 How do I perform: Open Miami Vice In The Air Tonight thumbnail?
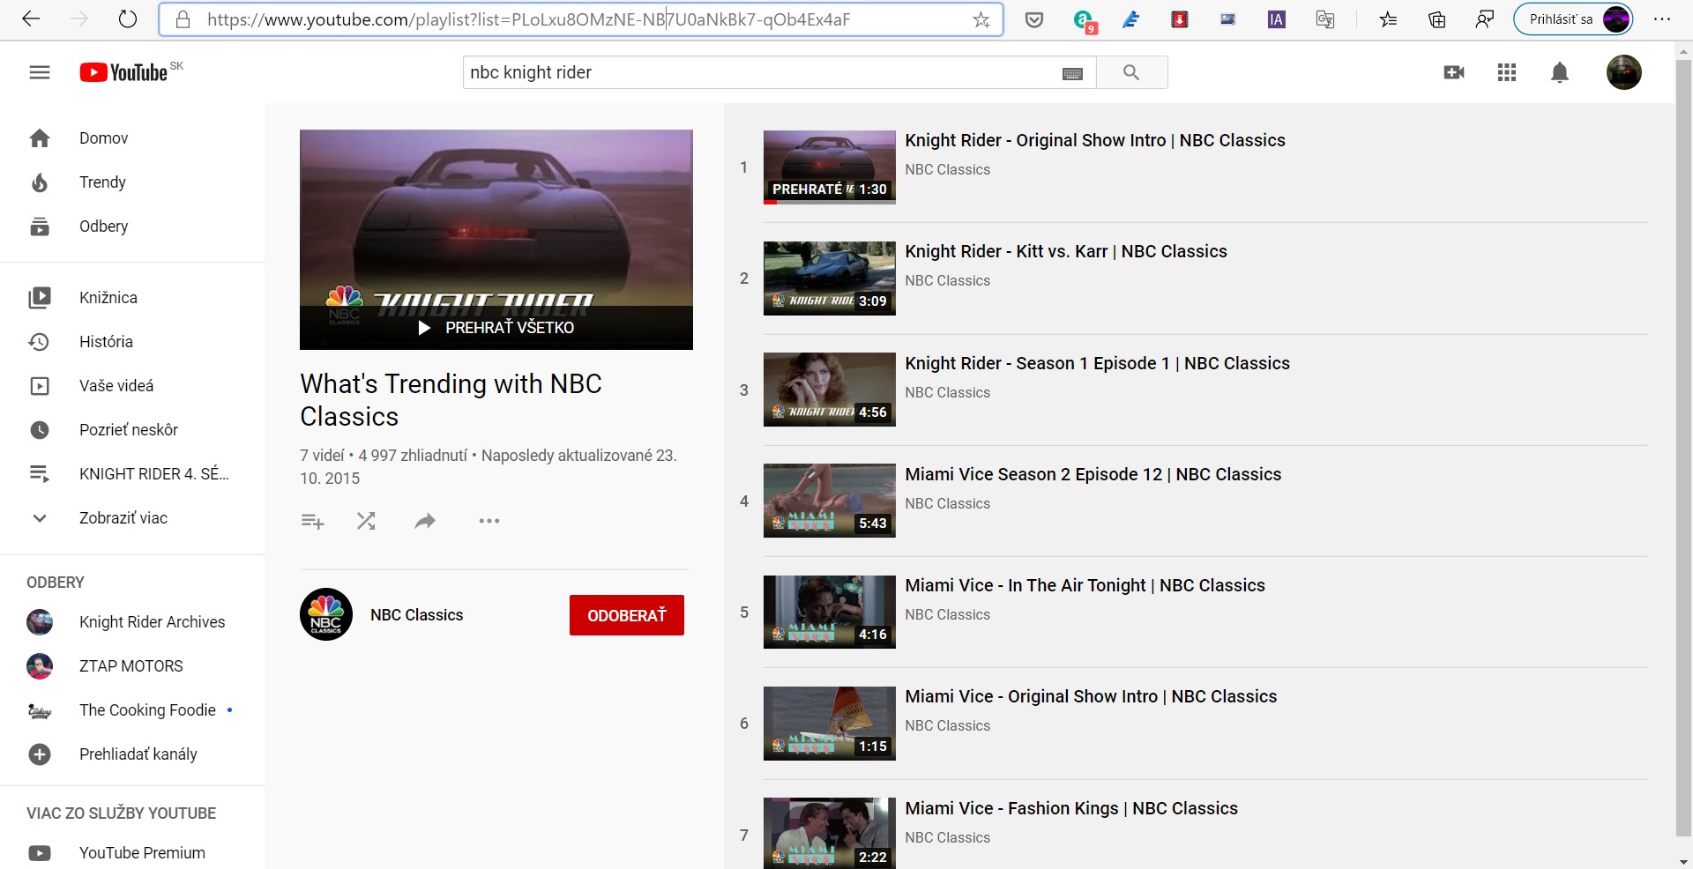point(830,613)
